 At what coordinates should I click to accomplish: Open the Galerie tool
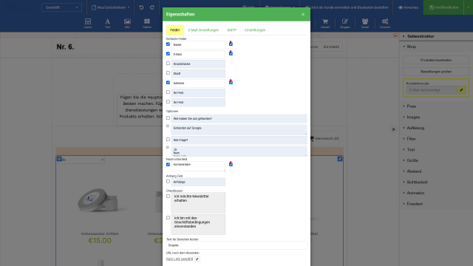click(147, 23)
